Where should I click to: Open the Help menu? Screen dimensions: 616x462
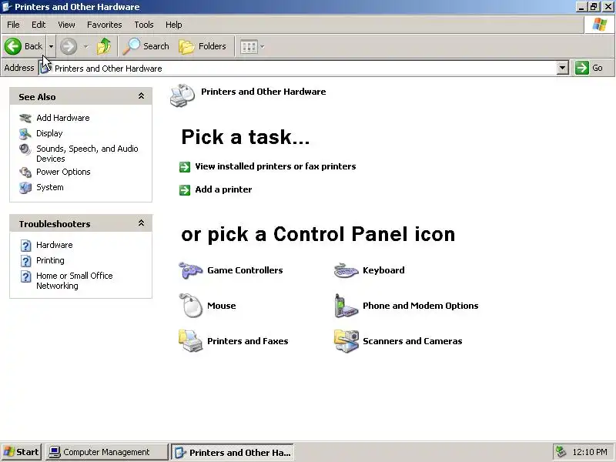[x=174, y=25]
